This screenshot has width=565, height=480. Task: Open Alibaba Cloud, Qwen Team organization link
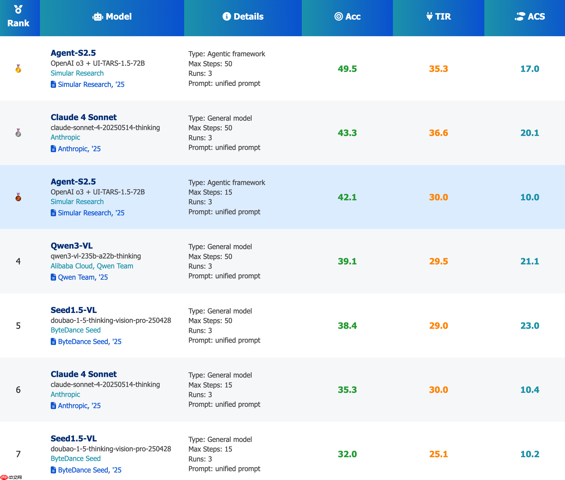[92, 266]
